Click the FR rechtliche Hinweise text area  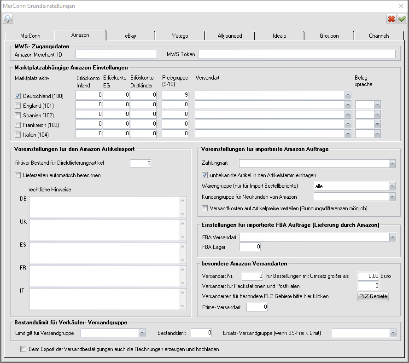pos(105,276)
